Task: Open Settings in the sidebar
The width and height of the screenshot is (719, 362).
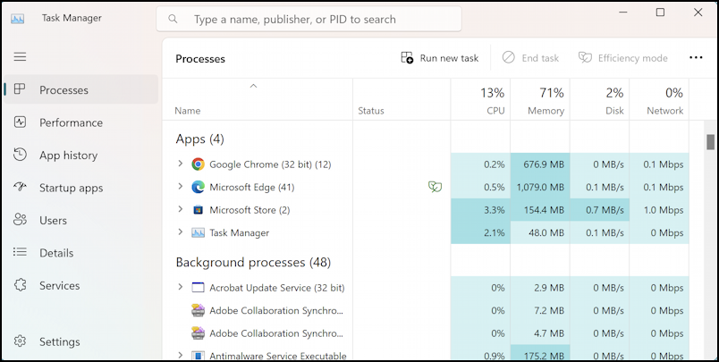Action: tap(81, 341)
